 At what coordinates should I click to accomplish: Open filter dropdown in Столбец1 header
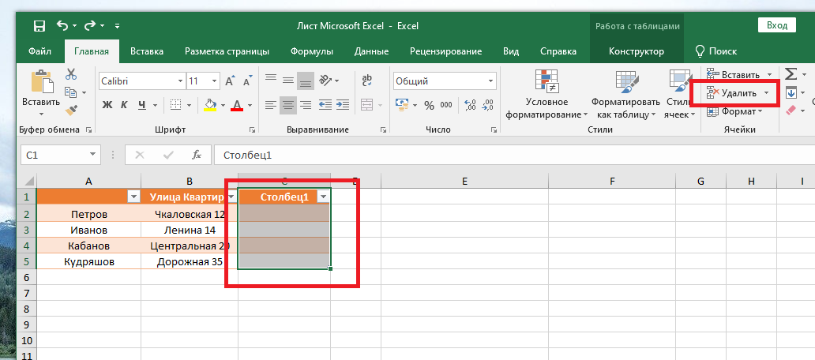click(x=323, y=197)
